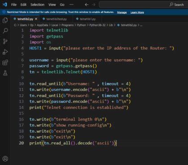Click the print tn.read_all() decode line
Screen dimensions: 188x165
pos(73,143)
